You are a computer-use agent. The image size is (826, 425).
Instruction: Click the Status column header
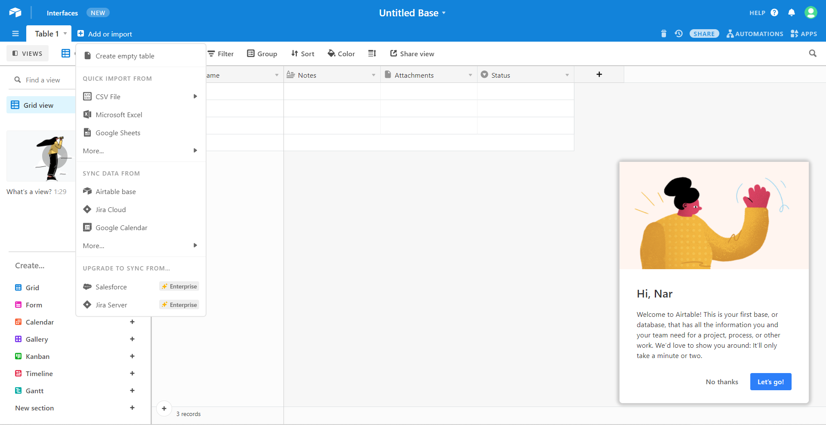[525, 75]
